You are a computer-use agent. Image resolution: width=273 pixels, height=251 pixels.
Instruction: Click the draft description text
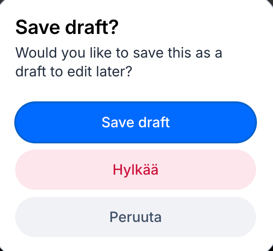[x=119, y=62]
